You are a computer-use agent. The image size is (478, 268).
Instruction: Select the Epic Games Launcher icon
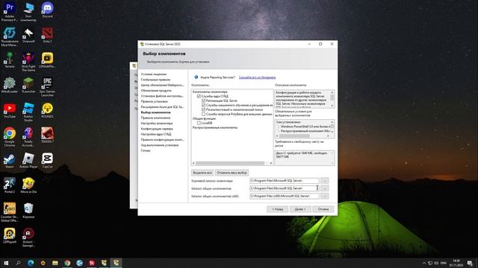[47, 87]
